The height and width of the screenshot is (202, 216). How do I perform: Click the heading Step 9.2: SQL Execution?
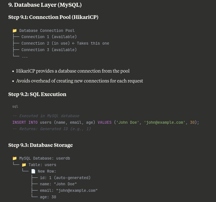click(x=37, y=94)
